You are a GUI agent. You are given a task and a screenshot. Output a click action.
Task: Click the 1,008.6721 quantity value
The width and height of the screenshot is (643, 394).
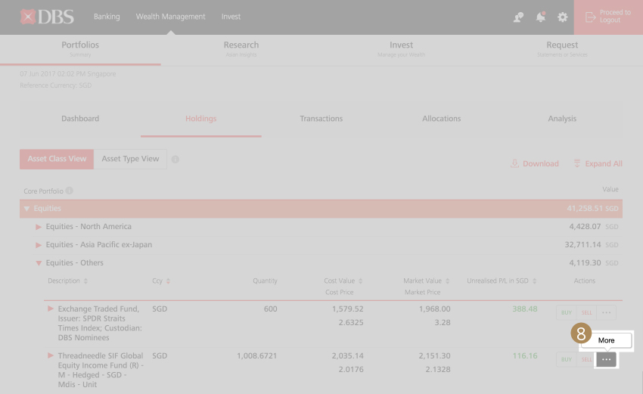(256, 356)
